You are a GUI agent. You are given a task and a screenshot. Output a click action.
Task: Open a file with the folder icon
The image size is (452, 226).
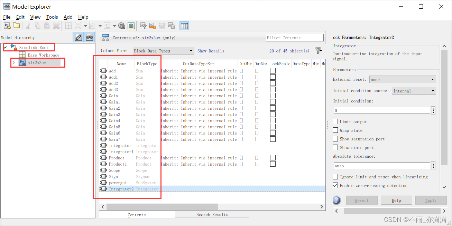click(17, 26)
